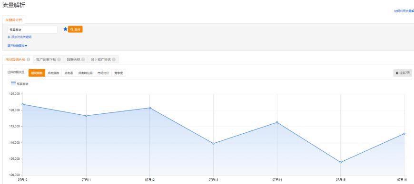Switch to the 数据透视 tab

[x=76, y=59]
